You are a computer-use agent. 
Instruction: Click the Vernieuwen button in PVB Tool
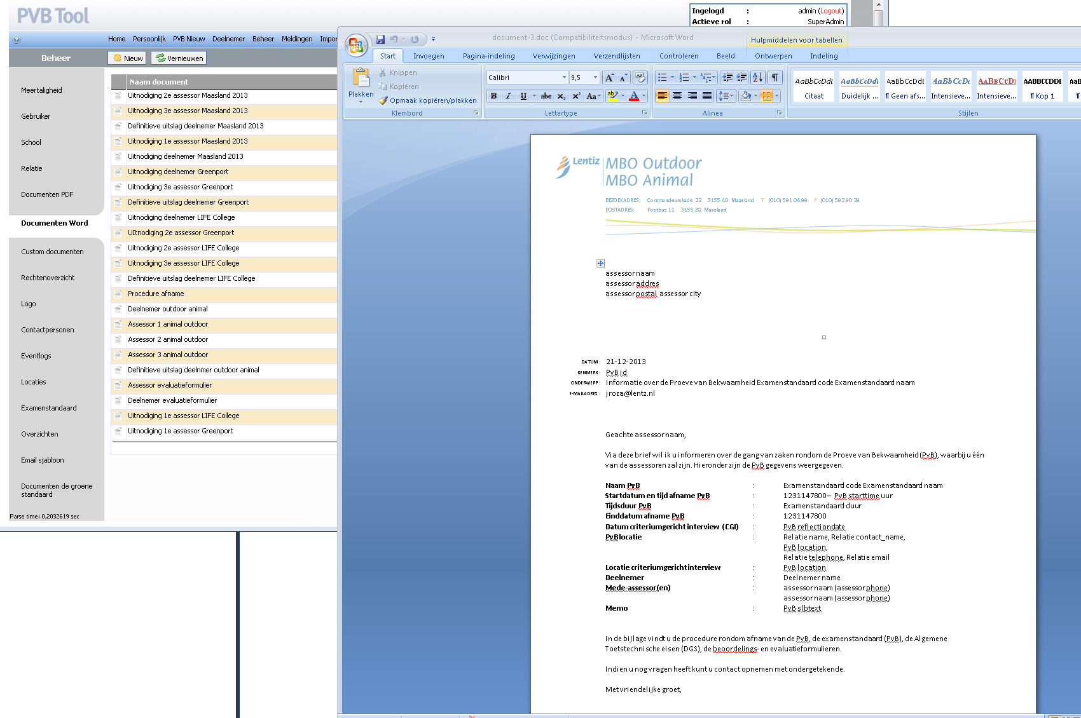coord(179,58)
